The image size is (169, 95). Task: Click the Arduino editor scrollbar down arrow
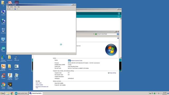(121, 58)
